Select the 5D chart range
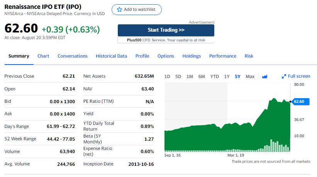Image resolution: width=317 pixels, height=177 pixels. click(178, 77)
